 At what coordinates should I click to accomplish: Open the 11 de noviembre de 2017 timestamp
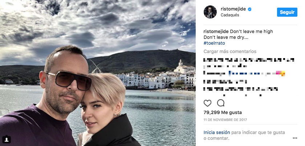(225, 120)
